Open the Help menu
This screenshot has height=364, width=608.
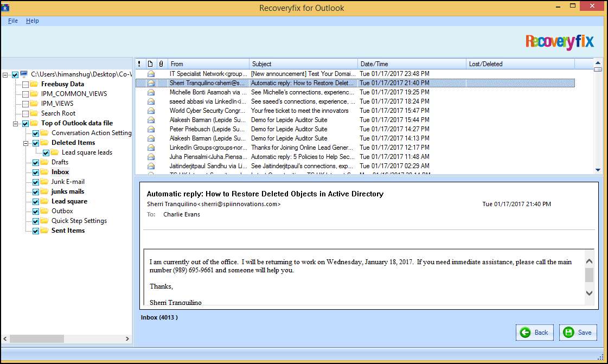coord(32,21)
